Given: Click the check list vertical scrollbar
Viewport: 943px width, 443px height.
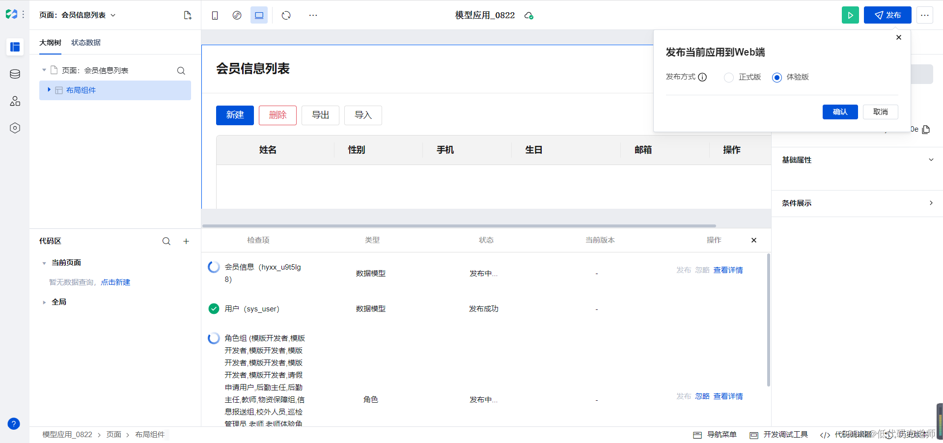Looking at the screenshot, I should click(x=768, y=320).
